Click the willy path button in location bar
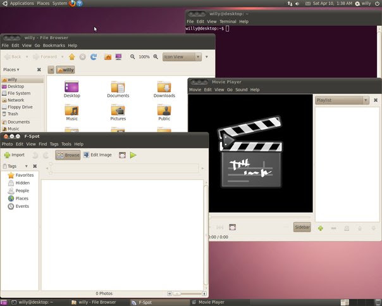382x306 pixels. coord(66,70)
